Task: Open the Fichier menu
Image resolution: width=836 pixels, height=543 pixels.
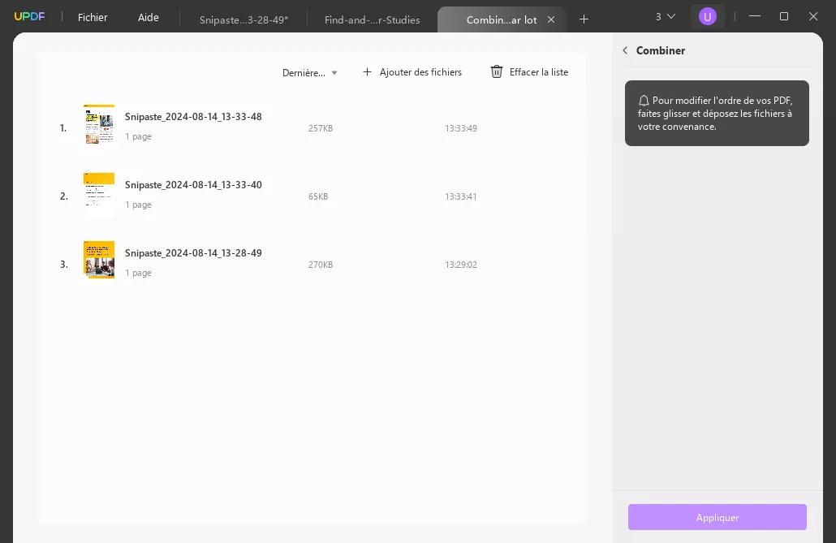Action: pyautogui.click(x=93, y=17)
